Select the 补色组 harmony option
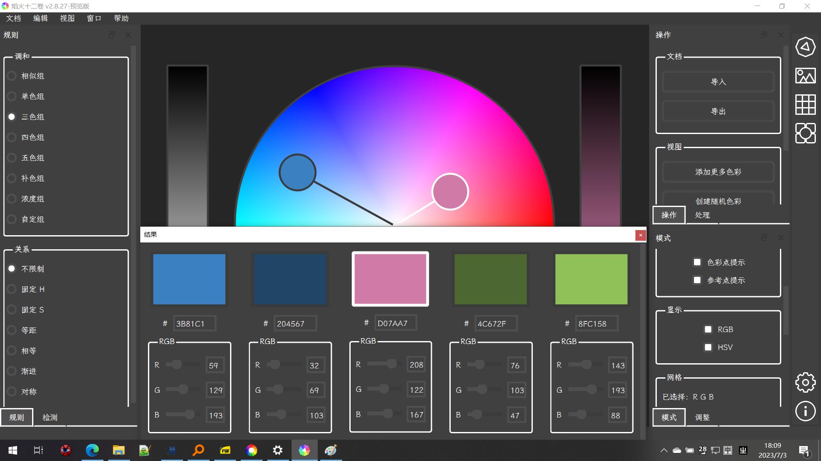The height and width of the screenshot is (461, 821). (x=12, y=178)
